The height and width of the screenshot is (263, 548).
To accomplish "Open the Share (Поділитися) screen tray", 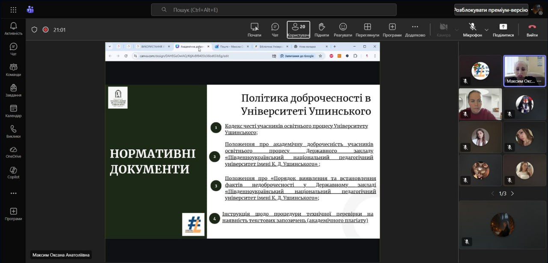I will click(503, 29).
